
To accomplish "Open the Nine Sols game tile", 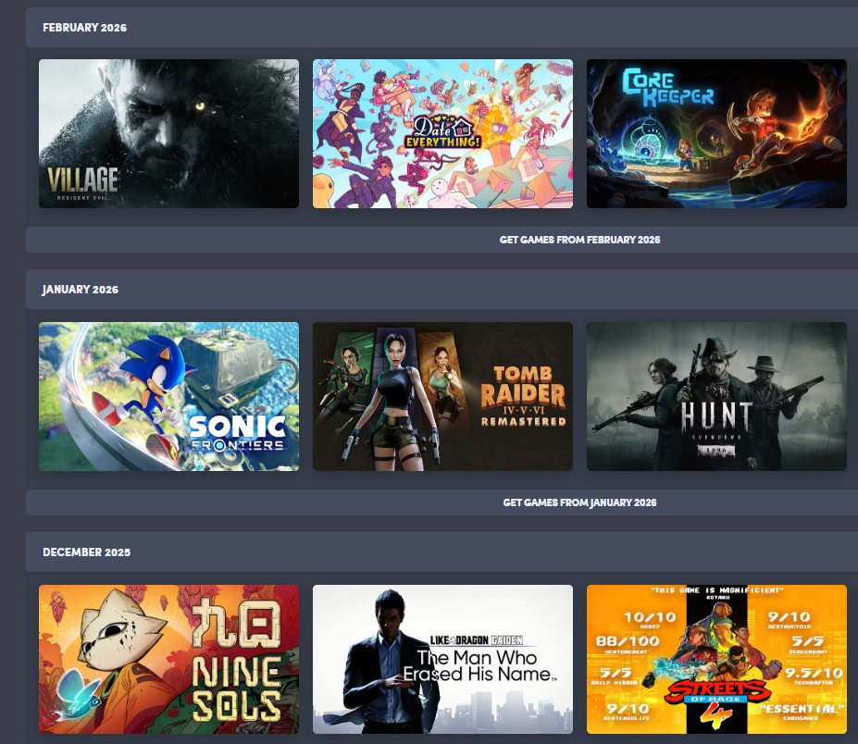I will pos(168,659).
